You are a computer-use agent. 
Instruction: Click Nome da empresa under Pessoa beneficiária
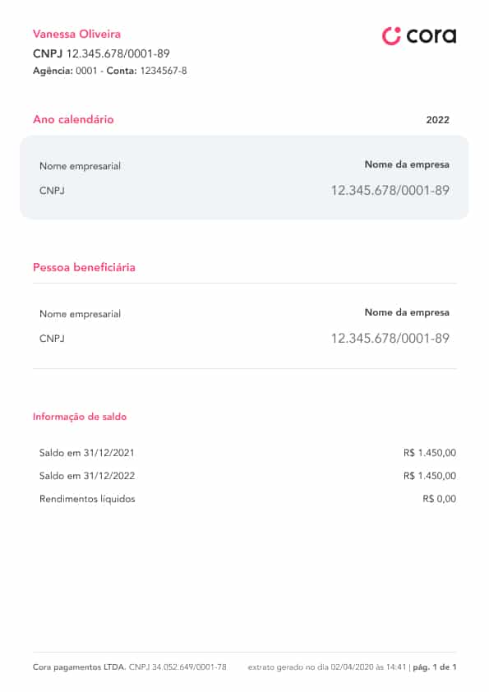407,312
